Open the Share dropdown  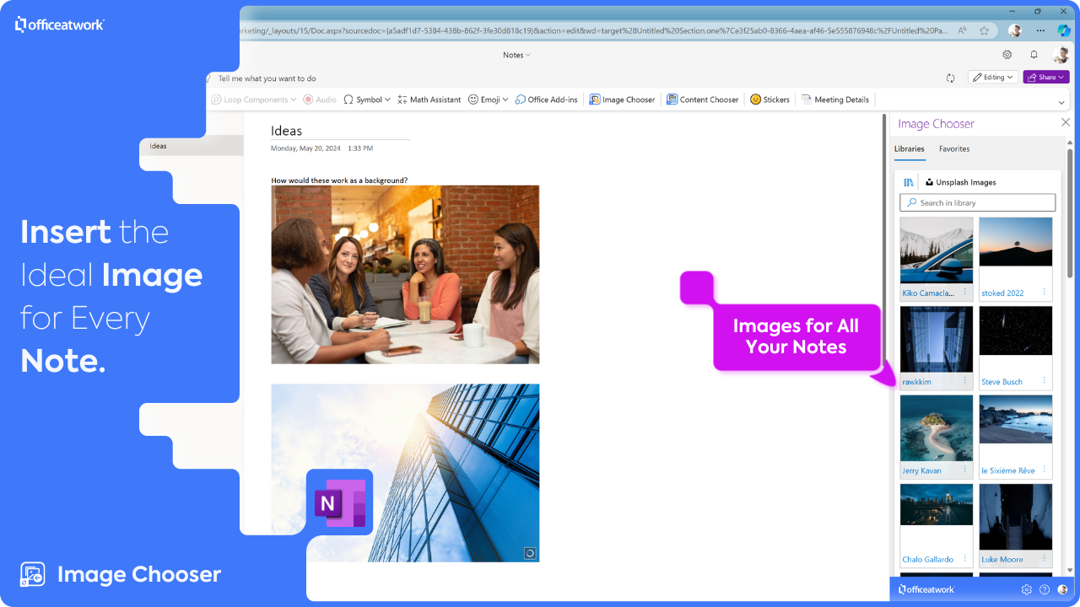(x=1046, y=78)
